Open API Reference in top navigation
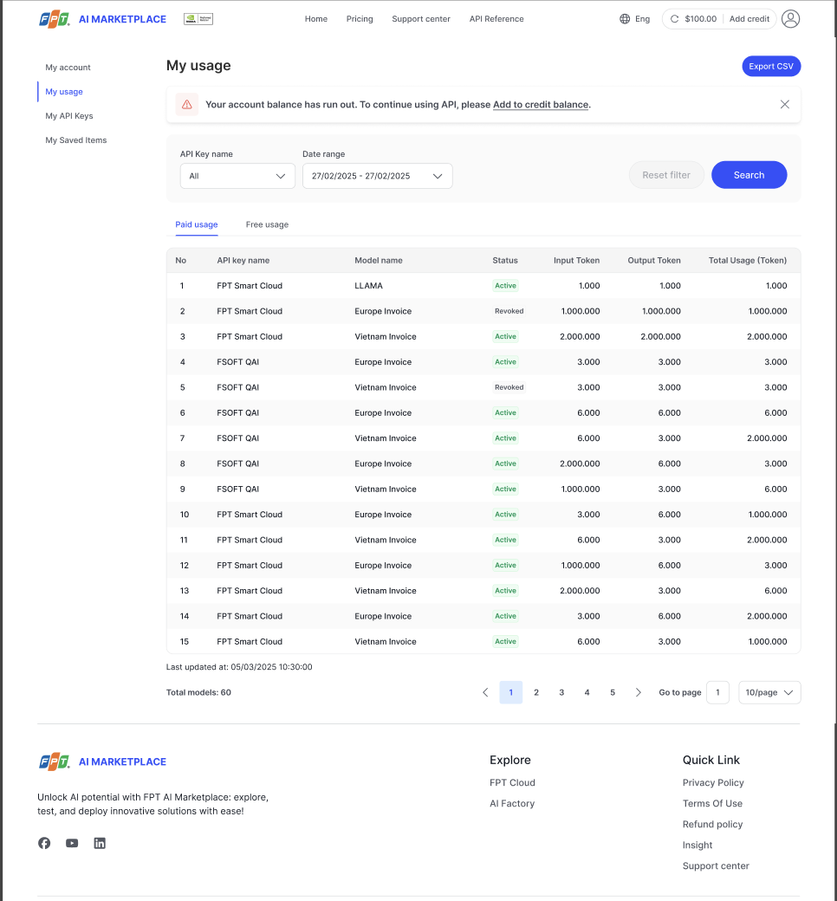This screenshot has width=837, height=901. coord(496,19)
